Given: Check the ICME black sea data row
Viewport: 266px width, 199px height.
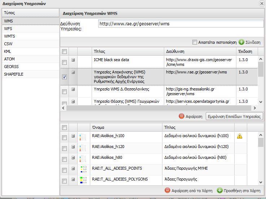Looking at the screenshot, I should pyautogui.click(x=64, y=63).
